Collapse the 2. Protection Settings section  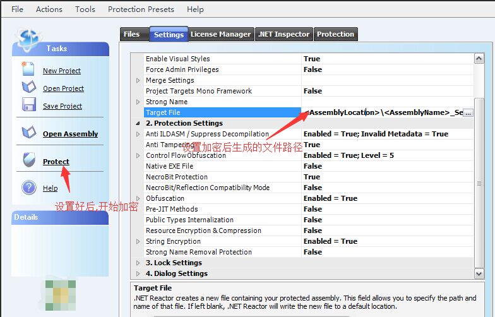(x=138, y=123)
